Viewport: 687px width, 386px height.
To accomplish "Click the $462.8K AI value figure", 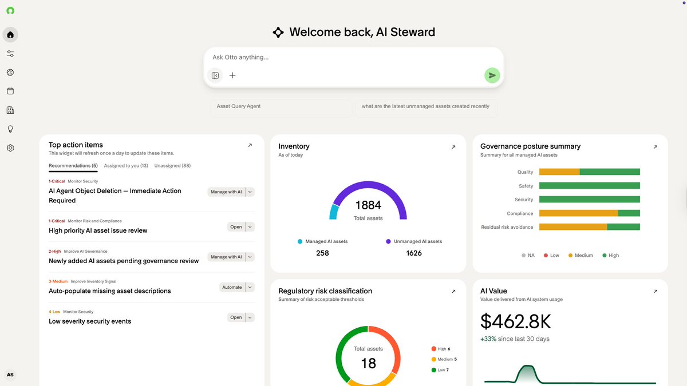I will 516,321.
